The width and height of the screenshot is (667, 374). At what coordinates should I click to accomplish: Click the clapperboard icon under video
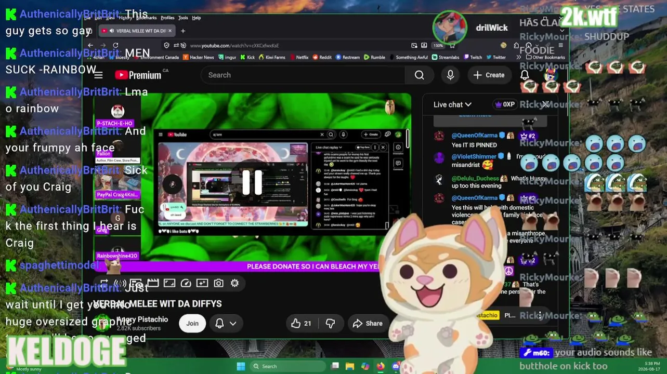[x=153, y=283]
